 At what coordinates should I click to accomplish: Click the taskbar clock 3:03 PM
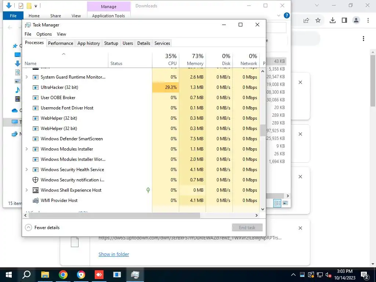coord(344,271)
